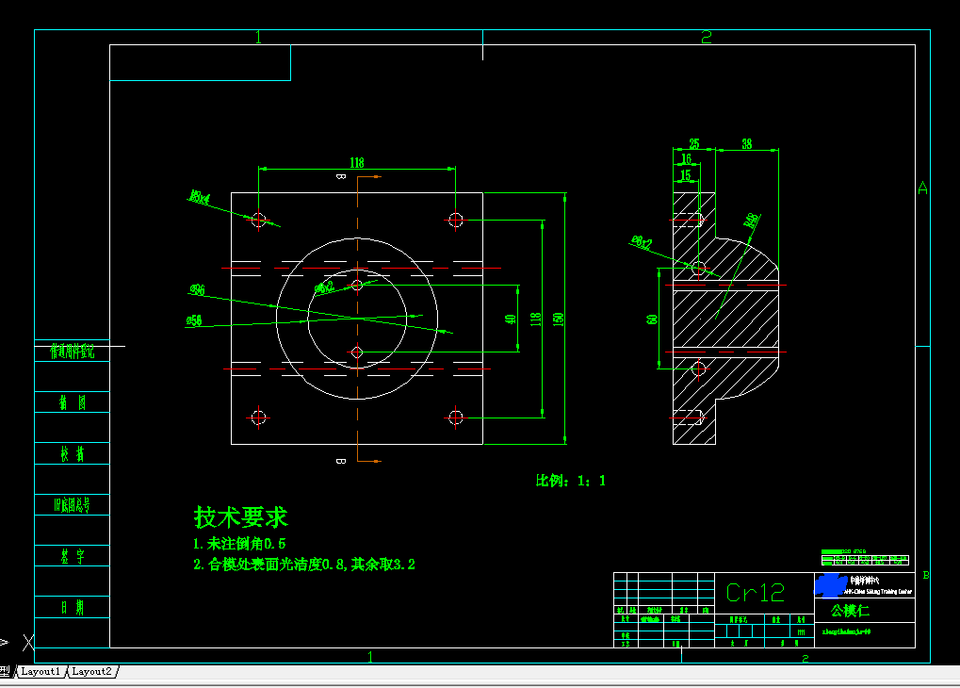Select the 签字 label cell

coord(73,556)
